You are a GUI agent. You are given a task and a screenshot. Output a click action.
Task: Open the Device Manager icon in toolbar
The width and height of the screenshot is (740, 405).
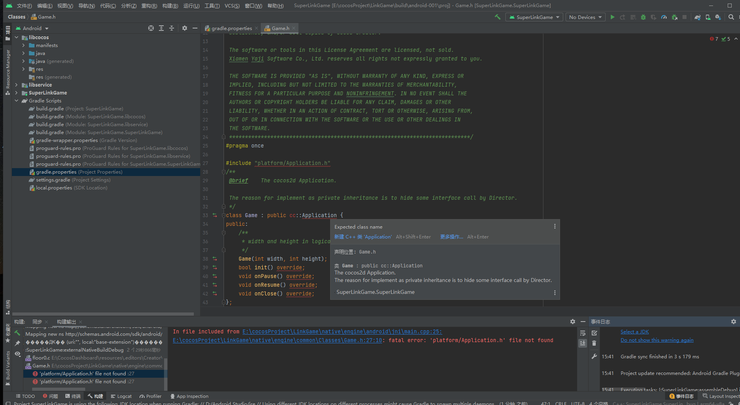pos(708,17)
